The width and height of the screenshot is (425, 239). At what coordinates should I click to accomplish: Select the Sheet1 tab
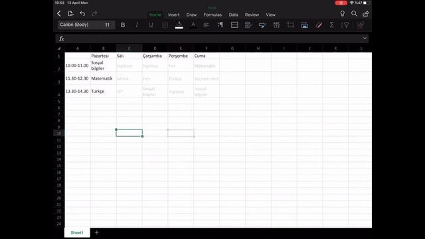(x=77, y=232)
